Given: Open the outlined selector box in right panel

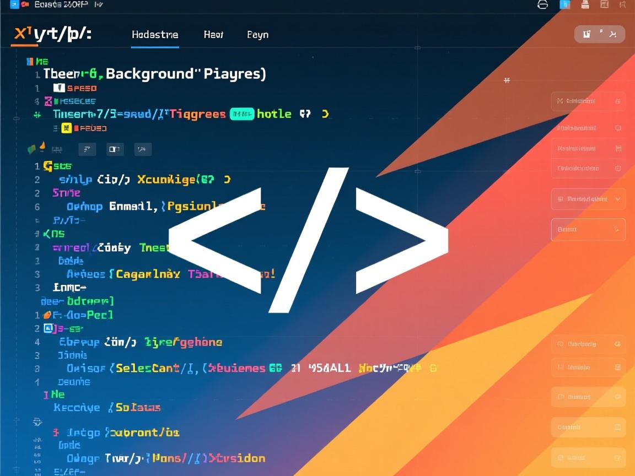Looking at the screenshot, I should pos(588,229).
